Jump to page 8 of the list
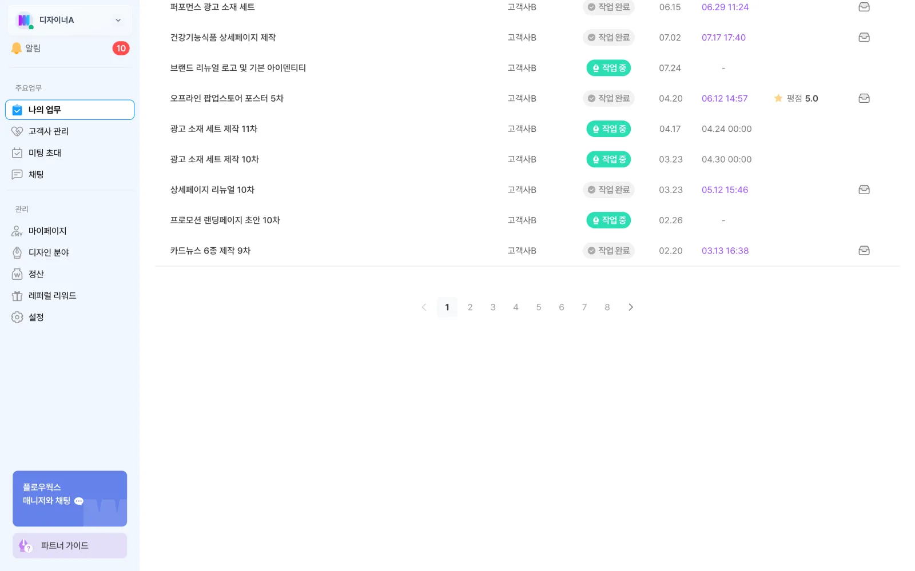Viewport: 915px width, 571px height. click(607, 307)
